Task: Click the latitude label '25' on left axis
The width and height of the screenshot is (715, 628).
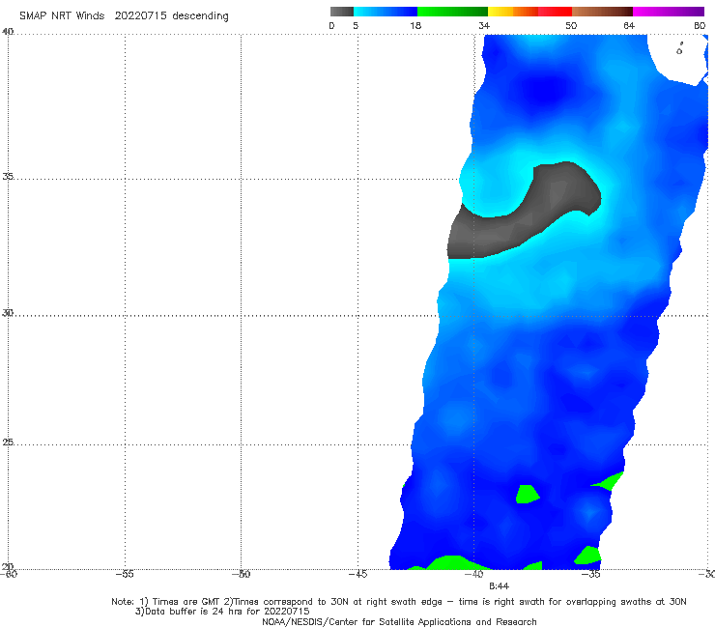Action: coord(8,442)
